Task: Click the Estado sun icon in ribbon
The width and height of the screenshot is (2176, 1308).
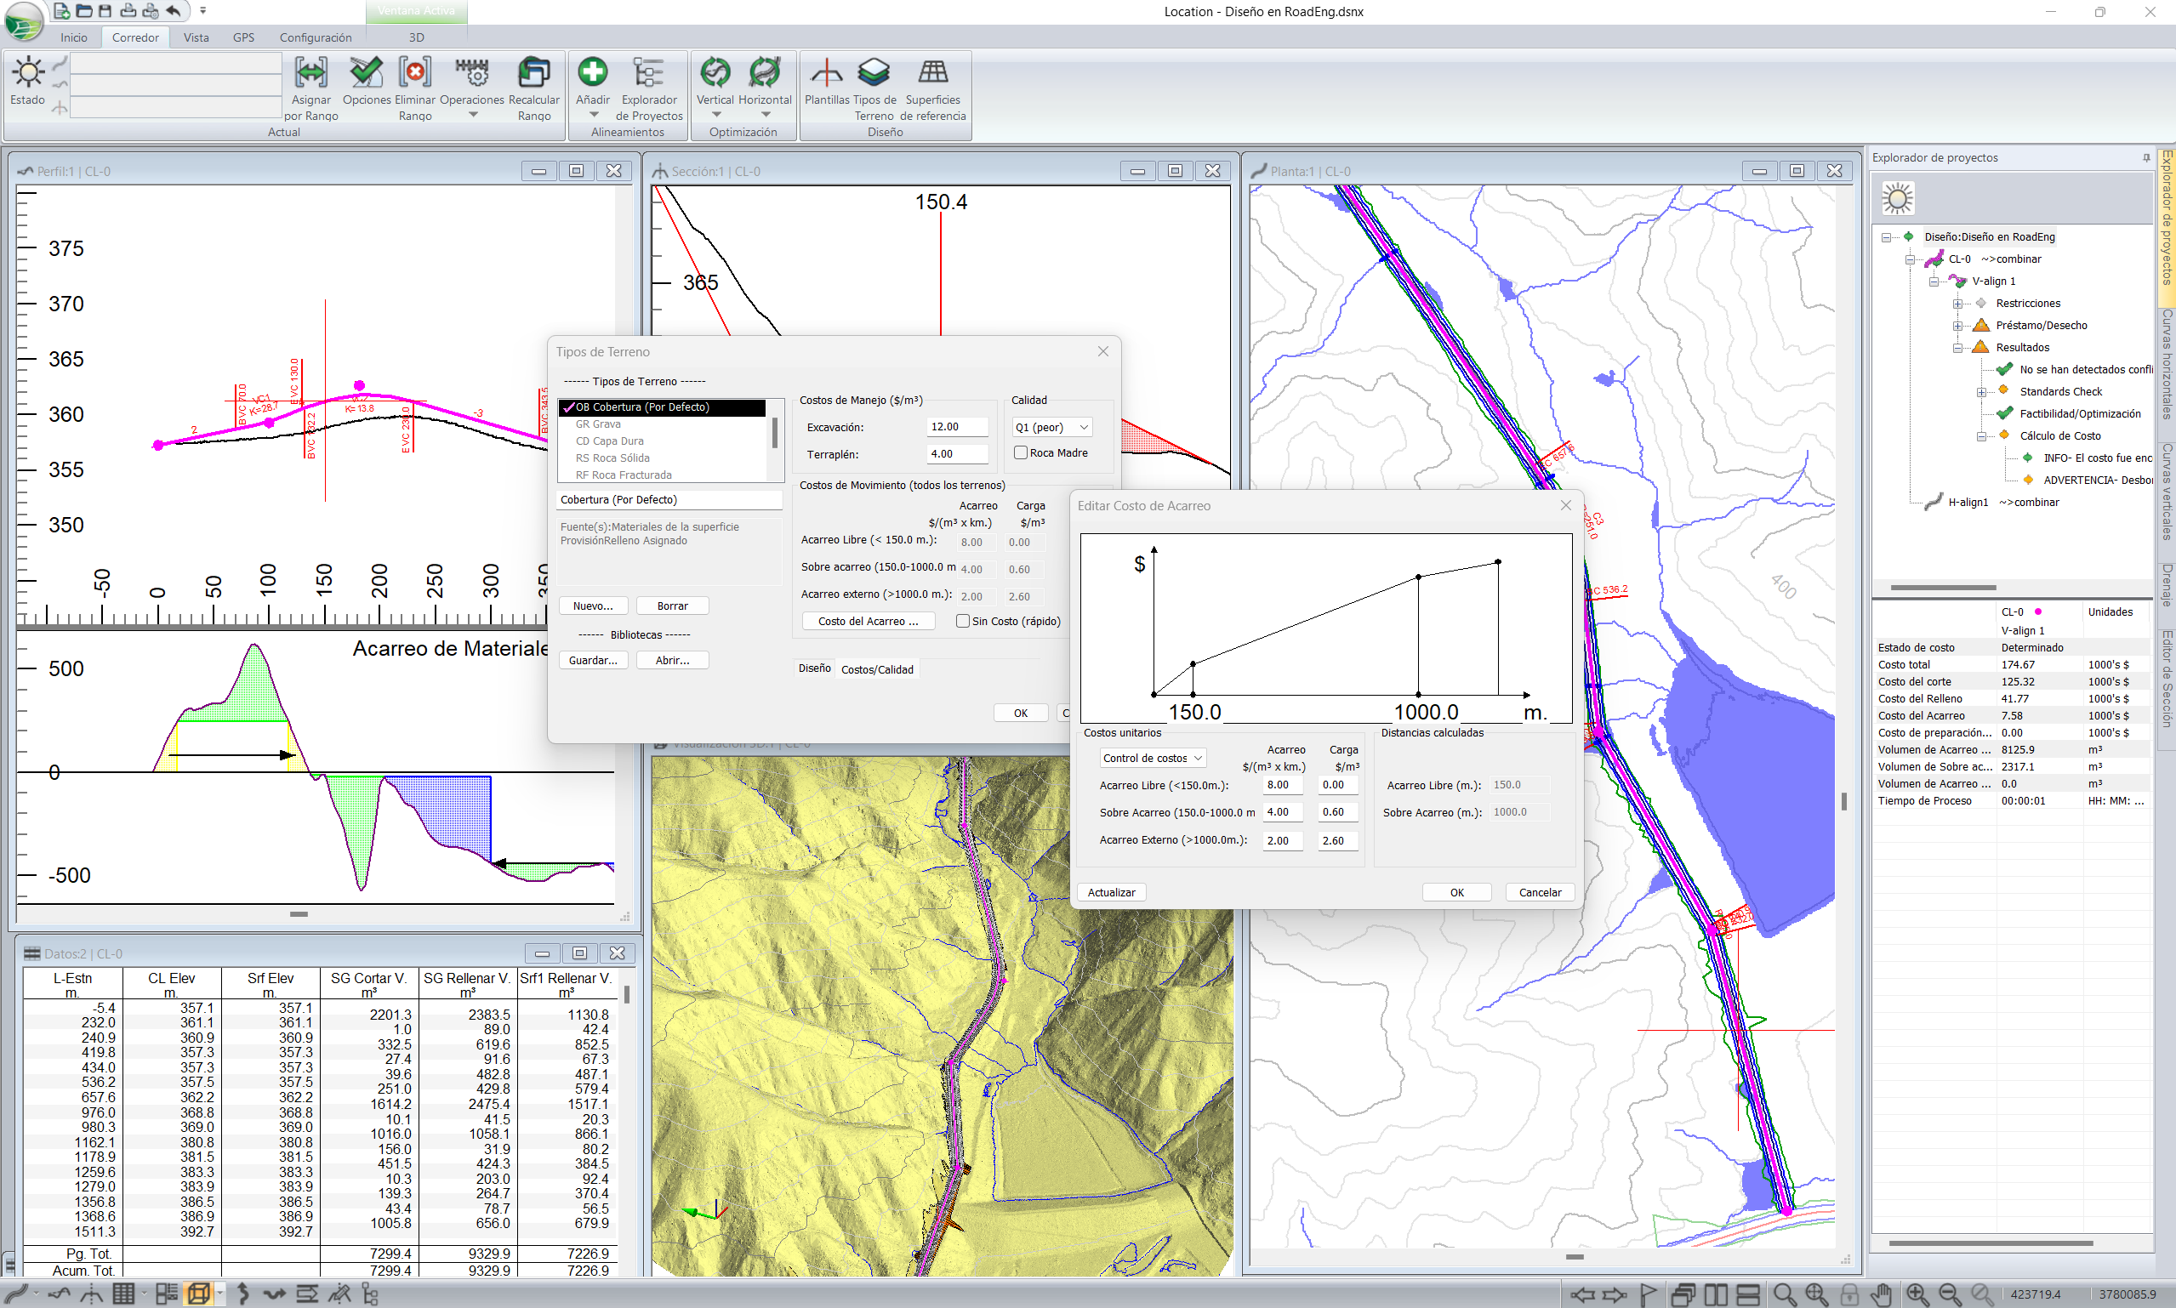Action: click(x=28, y=72)
